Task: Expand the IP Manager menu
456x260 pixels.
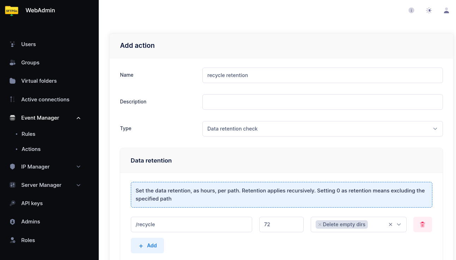Action: click(78, 167)
